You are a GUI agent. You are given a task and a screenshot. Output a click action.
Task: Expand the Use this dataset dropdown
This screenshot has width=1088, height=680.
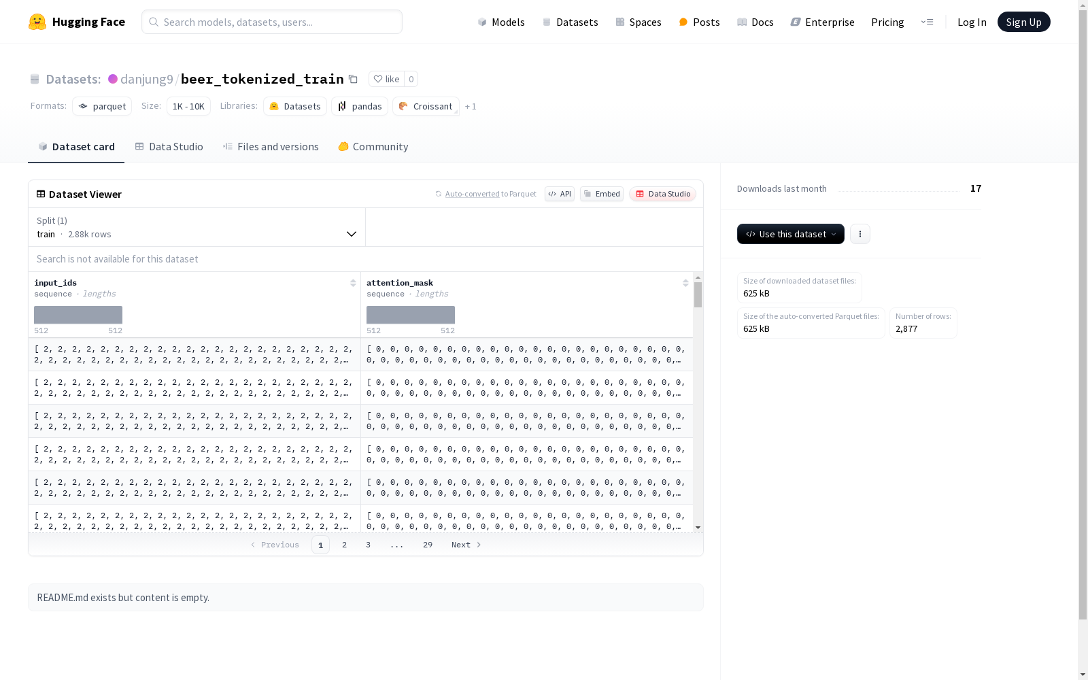click(791, 234)
